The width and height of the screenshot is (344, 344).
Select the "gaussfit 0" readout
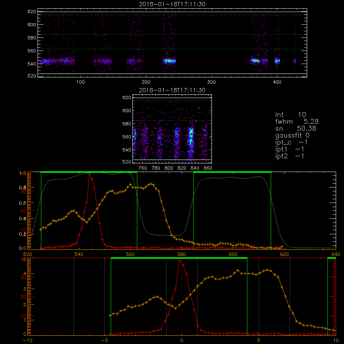[292, 135]
